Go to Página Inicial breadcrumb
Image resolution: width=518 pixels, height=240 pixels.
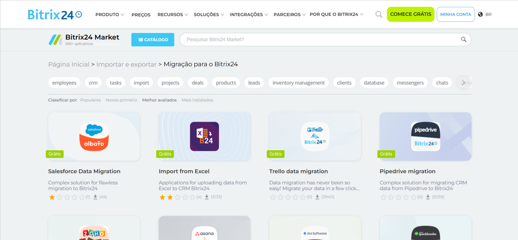[x=69, y=64]
